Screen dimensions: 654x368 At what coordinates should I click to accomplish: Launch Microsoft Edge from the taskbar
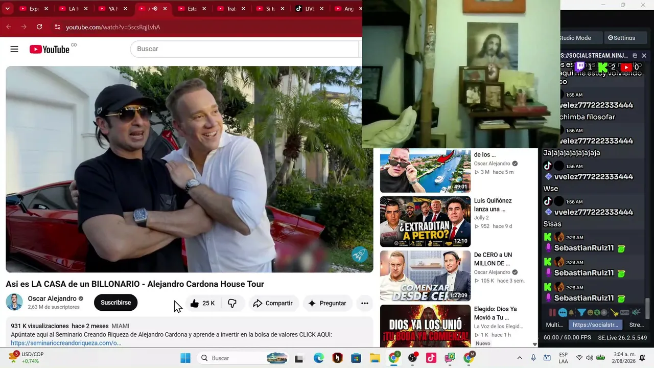[318, 358]
